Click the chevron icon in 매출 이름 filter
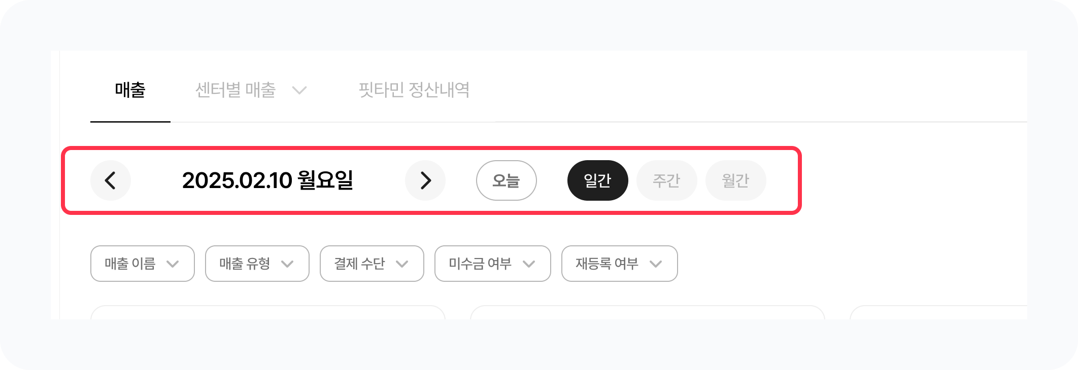 [x=173, y=264]
